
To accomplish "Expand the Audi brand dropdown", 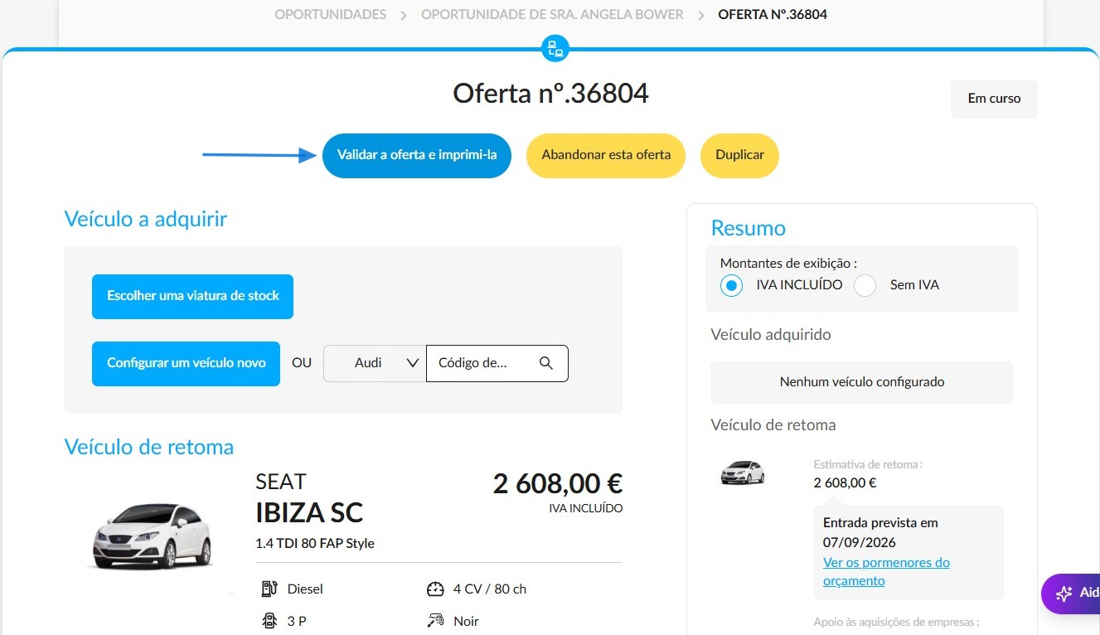I will (x=375, y=363).
